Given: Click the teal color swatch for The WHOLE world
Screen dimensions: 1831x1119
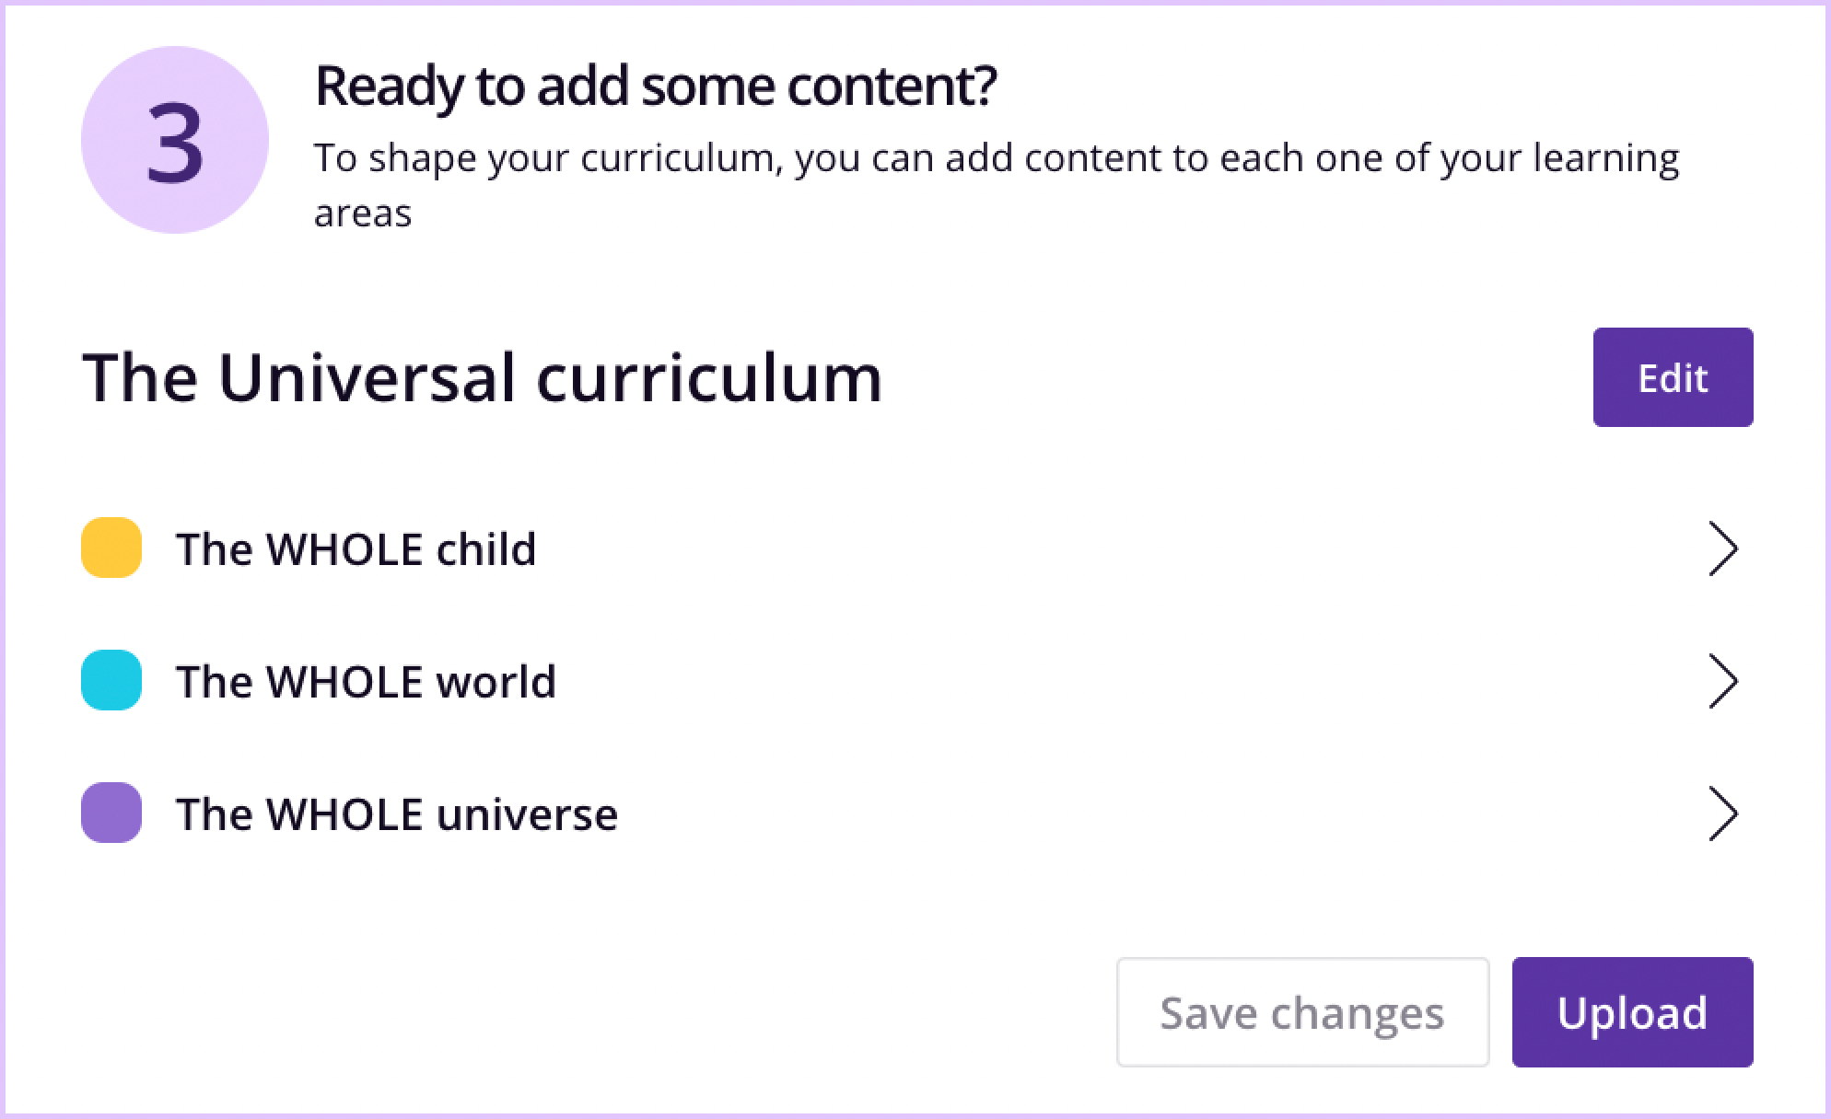Looking at the screenshot, I should pos(111,681).
